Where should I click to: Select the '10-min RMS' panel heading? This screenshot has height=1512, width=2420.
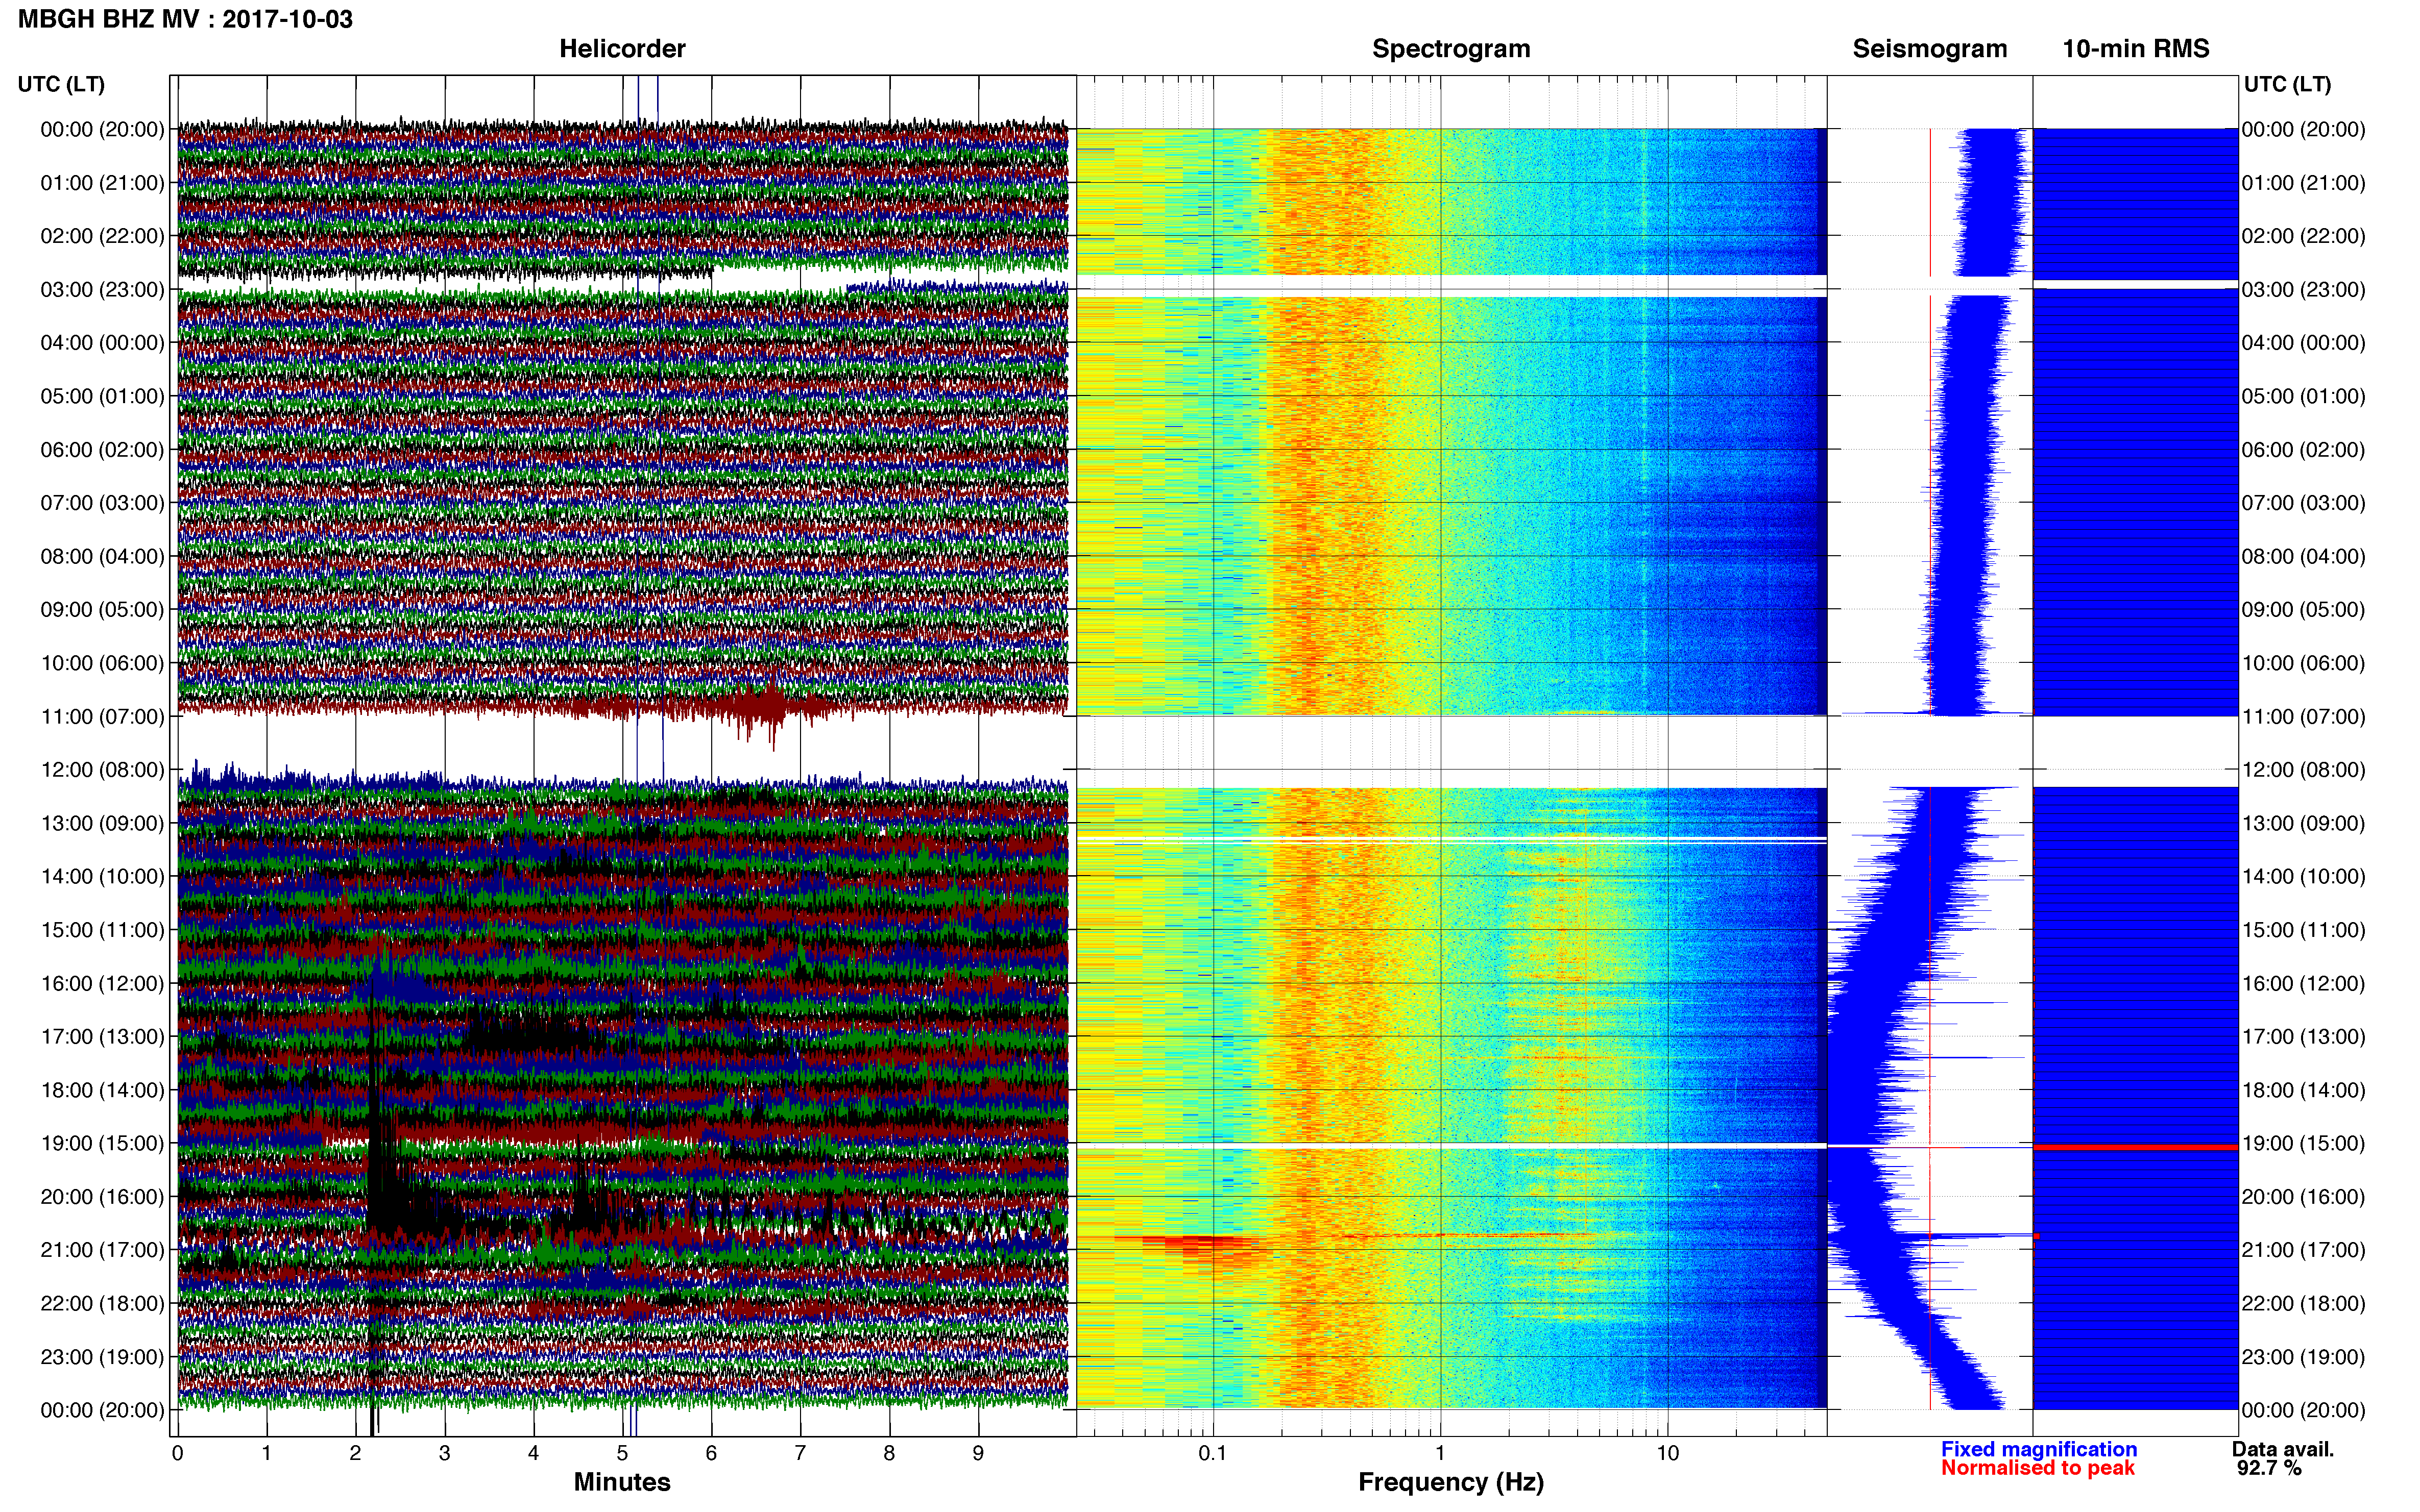tap(2135, 49)
